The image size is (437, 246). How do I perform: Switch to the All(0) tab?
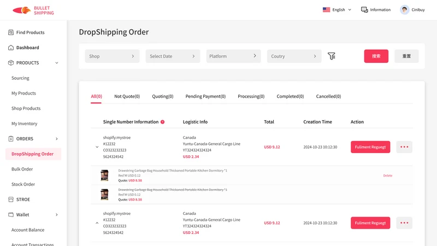[97, 96]
